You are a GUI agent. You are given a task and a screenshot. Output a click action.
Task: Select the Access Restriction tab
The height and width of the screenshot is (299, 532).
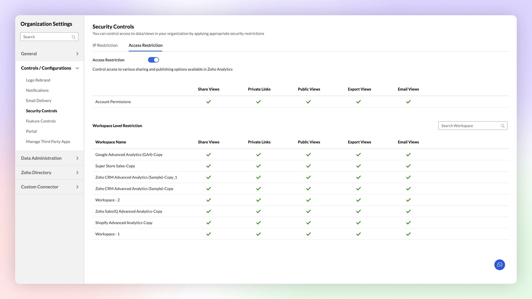pyautogui.click(x=146, y=45)
